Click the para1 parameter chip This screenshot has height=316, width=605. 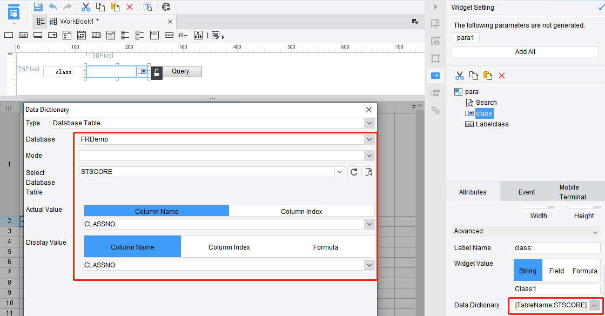pos(465,38)
